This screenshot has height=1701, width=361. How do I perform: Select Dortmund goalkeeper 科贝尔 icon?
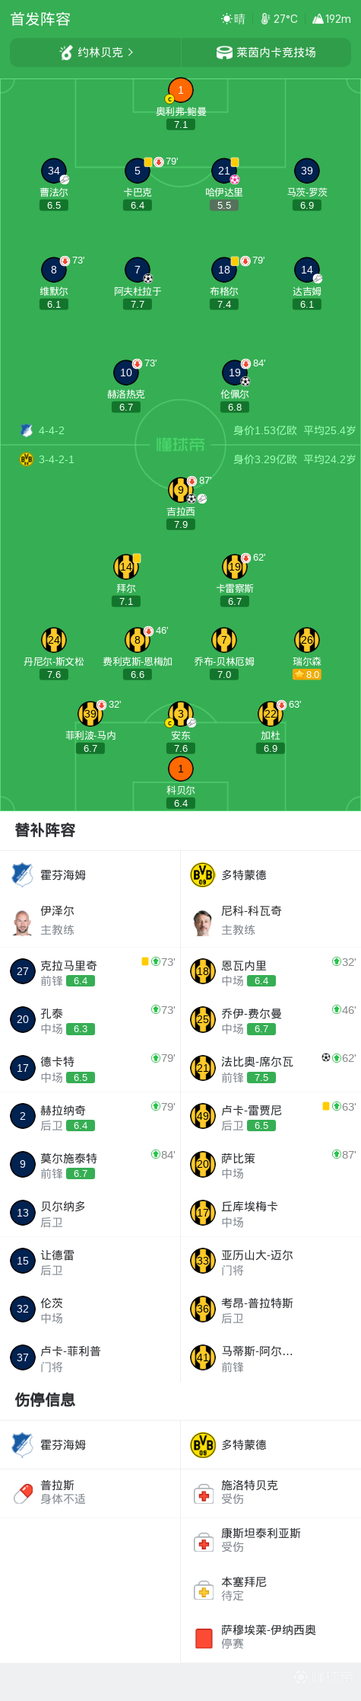point(181,769)
